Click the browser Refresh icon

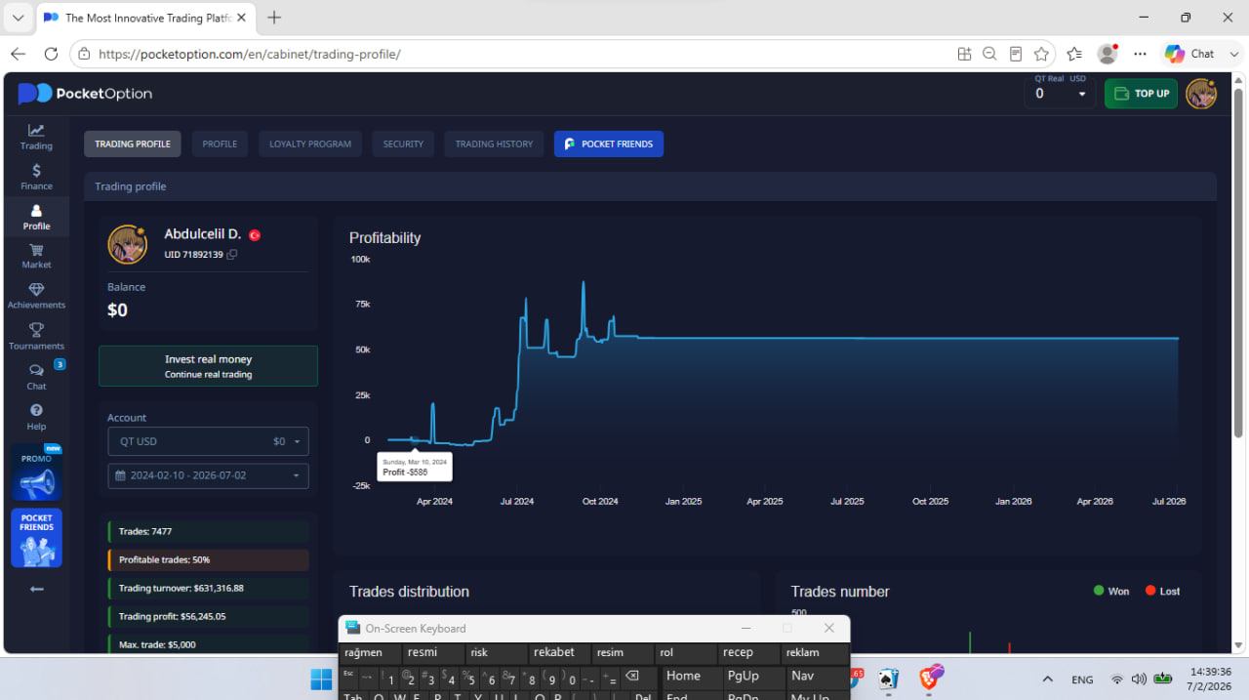[x=51, y=54]
